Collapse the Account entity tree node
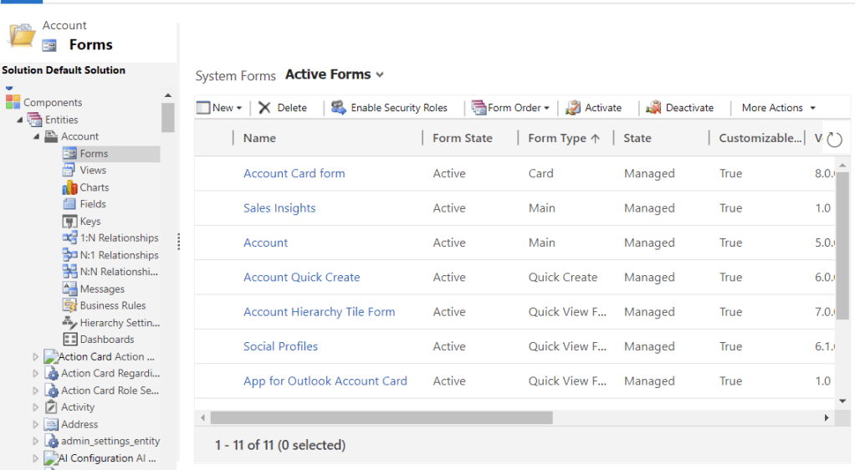The height and width of the screenshot is (470, 855). [37, 136]
